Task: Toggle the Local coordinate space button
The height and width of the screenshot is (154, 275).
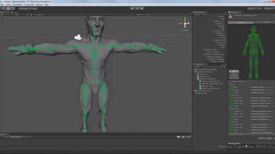Action: point(33,9)
